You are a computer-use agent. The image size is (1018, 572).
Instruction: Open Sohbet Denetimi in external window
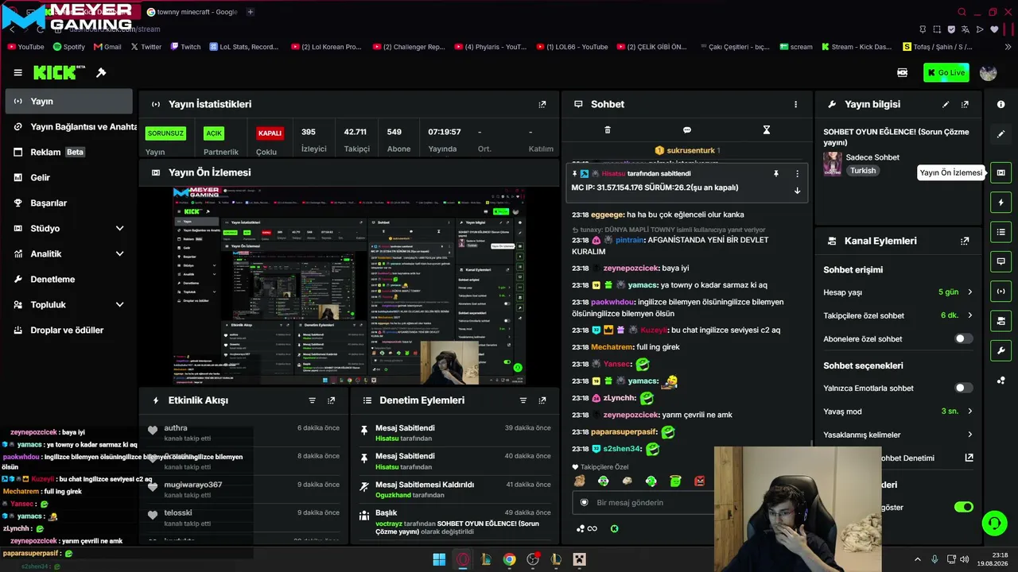coord(969,458)
